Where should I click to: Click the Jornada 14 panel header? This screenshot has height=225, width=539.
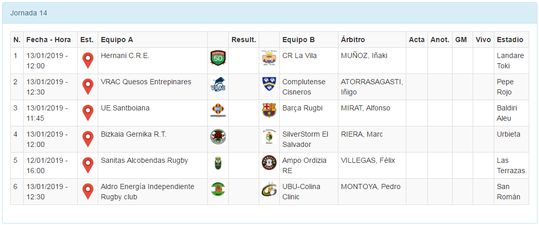tap(29, 13)
